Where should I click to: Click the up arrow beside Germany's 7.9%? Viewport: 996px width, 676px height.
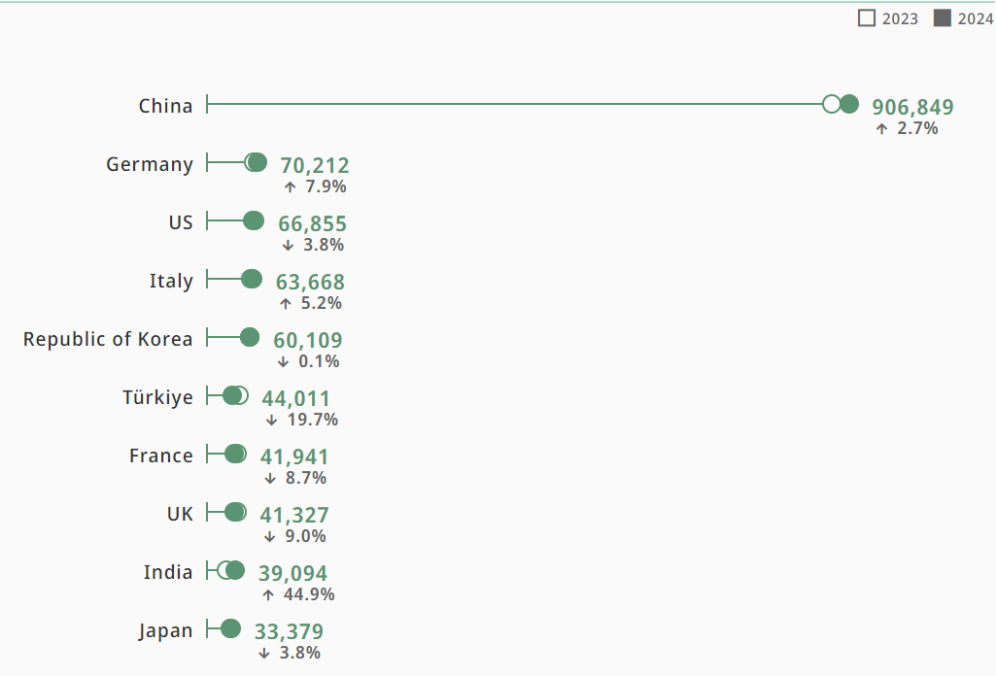pos(290,186)
